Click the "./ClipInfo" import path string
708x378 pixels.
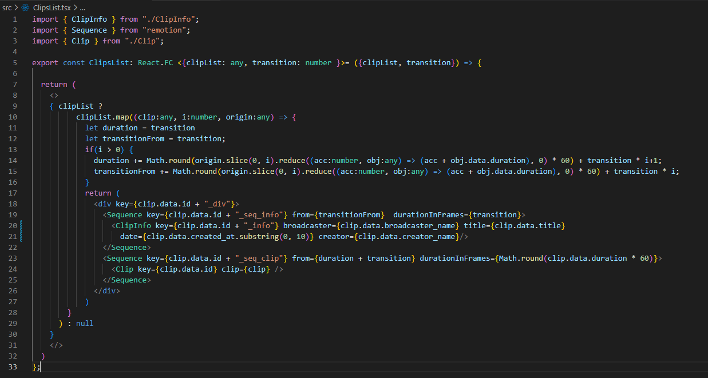click(169, 19)
